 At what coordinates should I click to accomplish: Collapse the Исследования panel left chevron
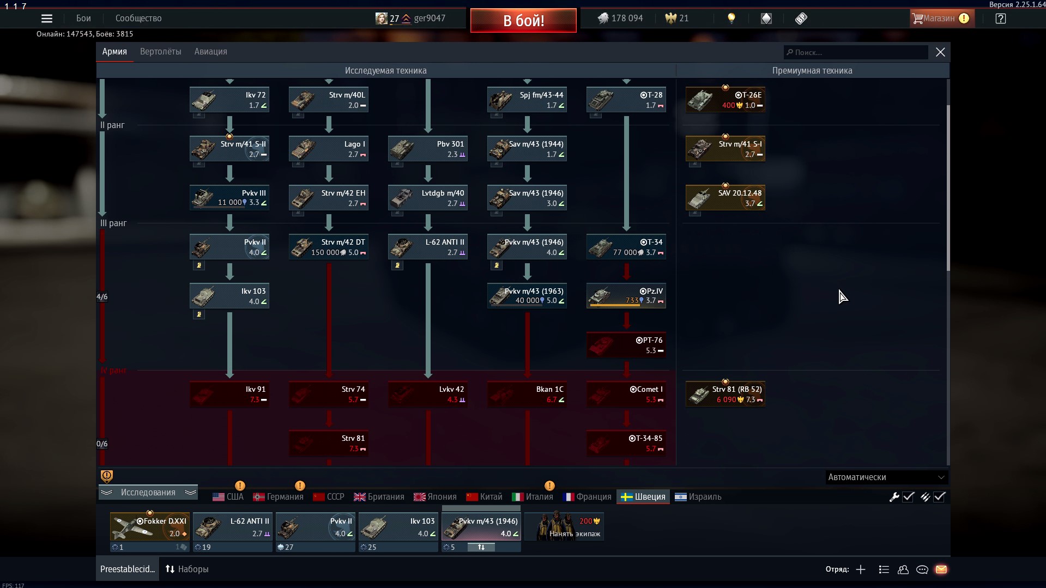pos(106,493)
